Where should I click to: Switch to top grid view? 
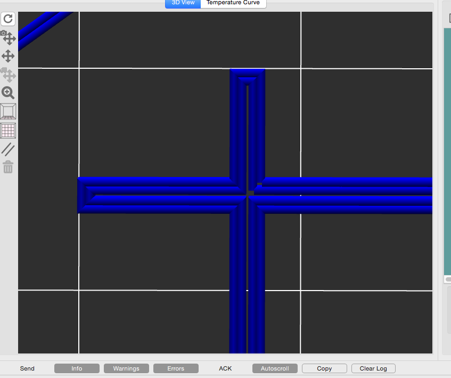8,130
